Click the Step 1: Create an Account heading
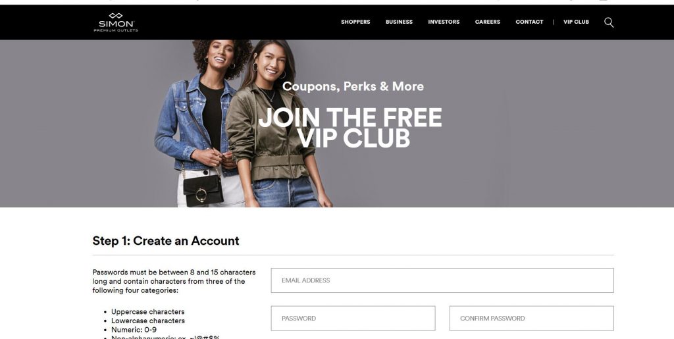 tap(165, 241)
